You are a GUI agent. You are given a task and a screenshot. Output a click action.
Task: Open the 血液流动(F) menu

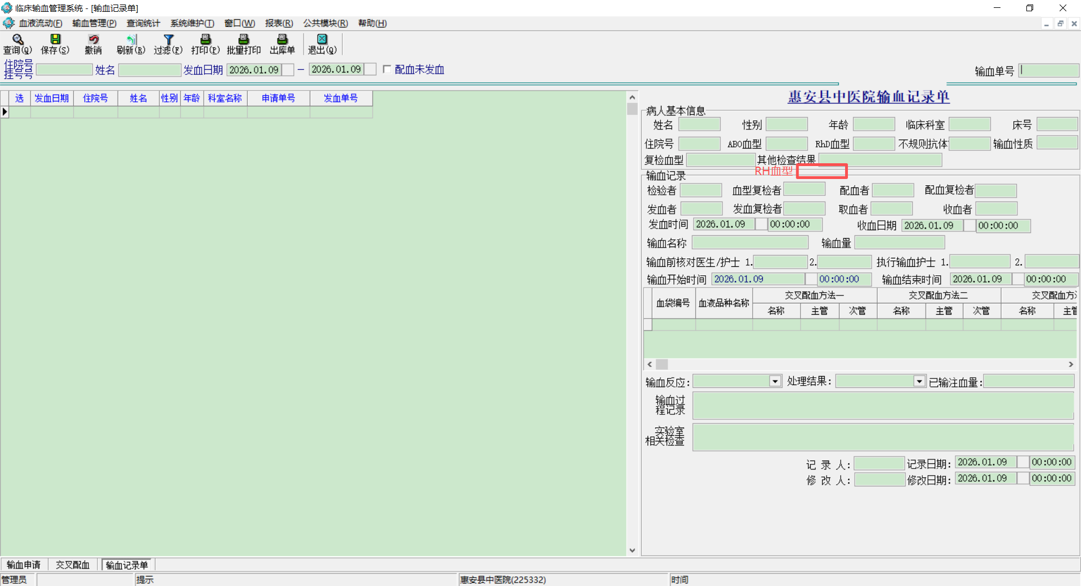tap(41, 23)
